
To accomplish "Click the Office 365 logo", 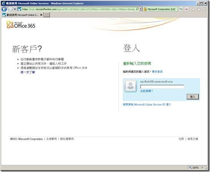I will (x=21, y=25).
